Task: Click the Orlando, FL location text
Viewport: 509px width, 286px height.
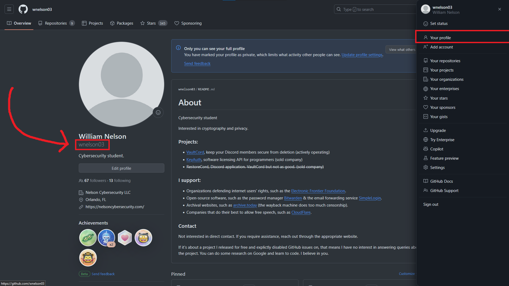Action: 96,200
